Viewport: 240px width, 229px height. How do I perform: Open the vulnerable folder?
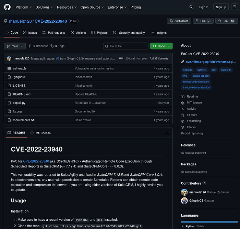[x=20, y=68]
